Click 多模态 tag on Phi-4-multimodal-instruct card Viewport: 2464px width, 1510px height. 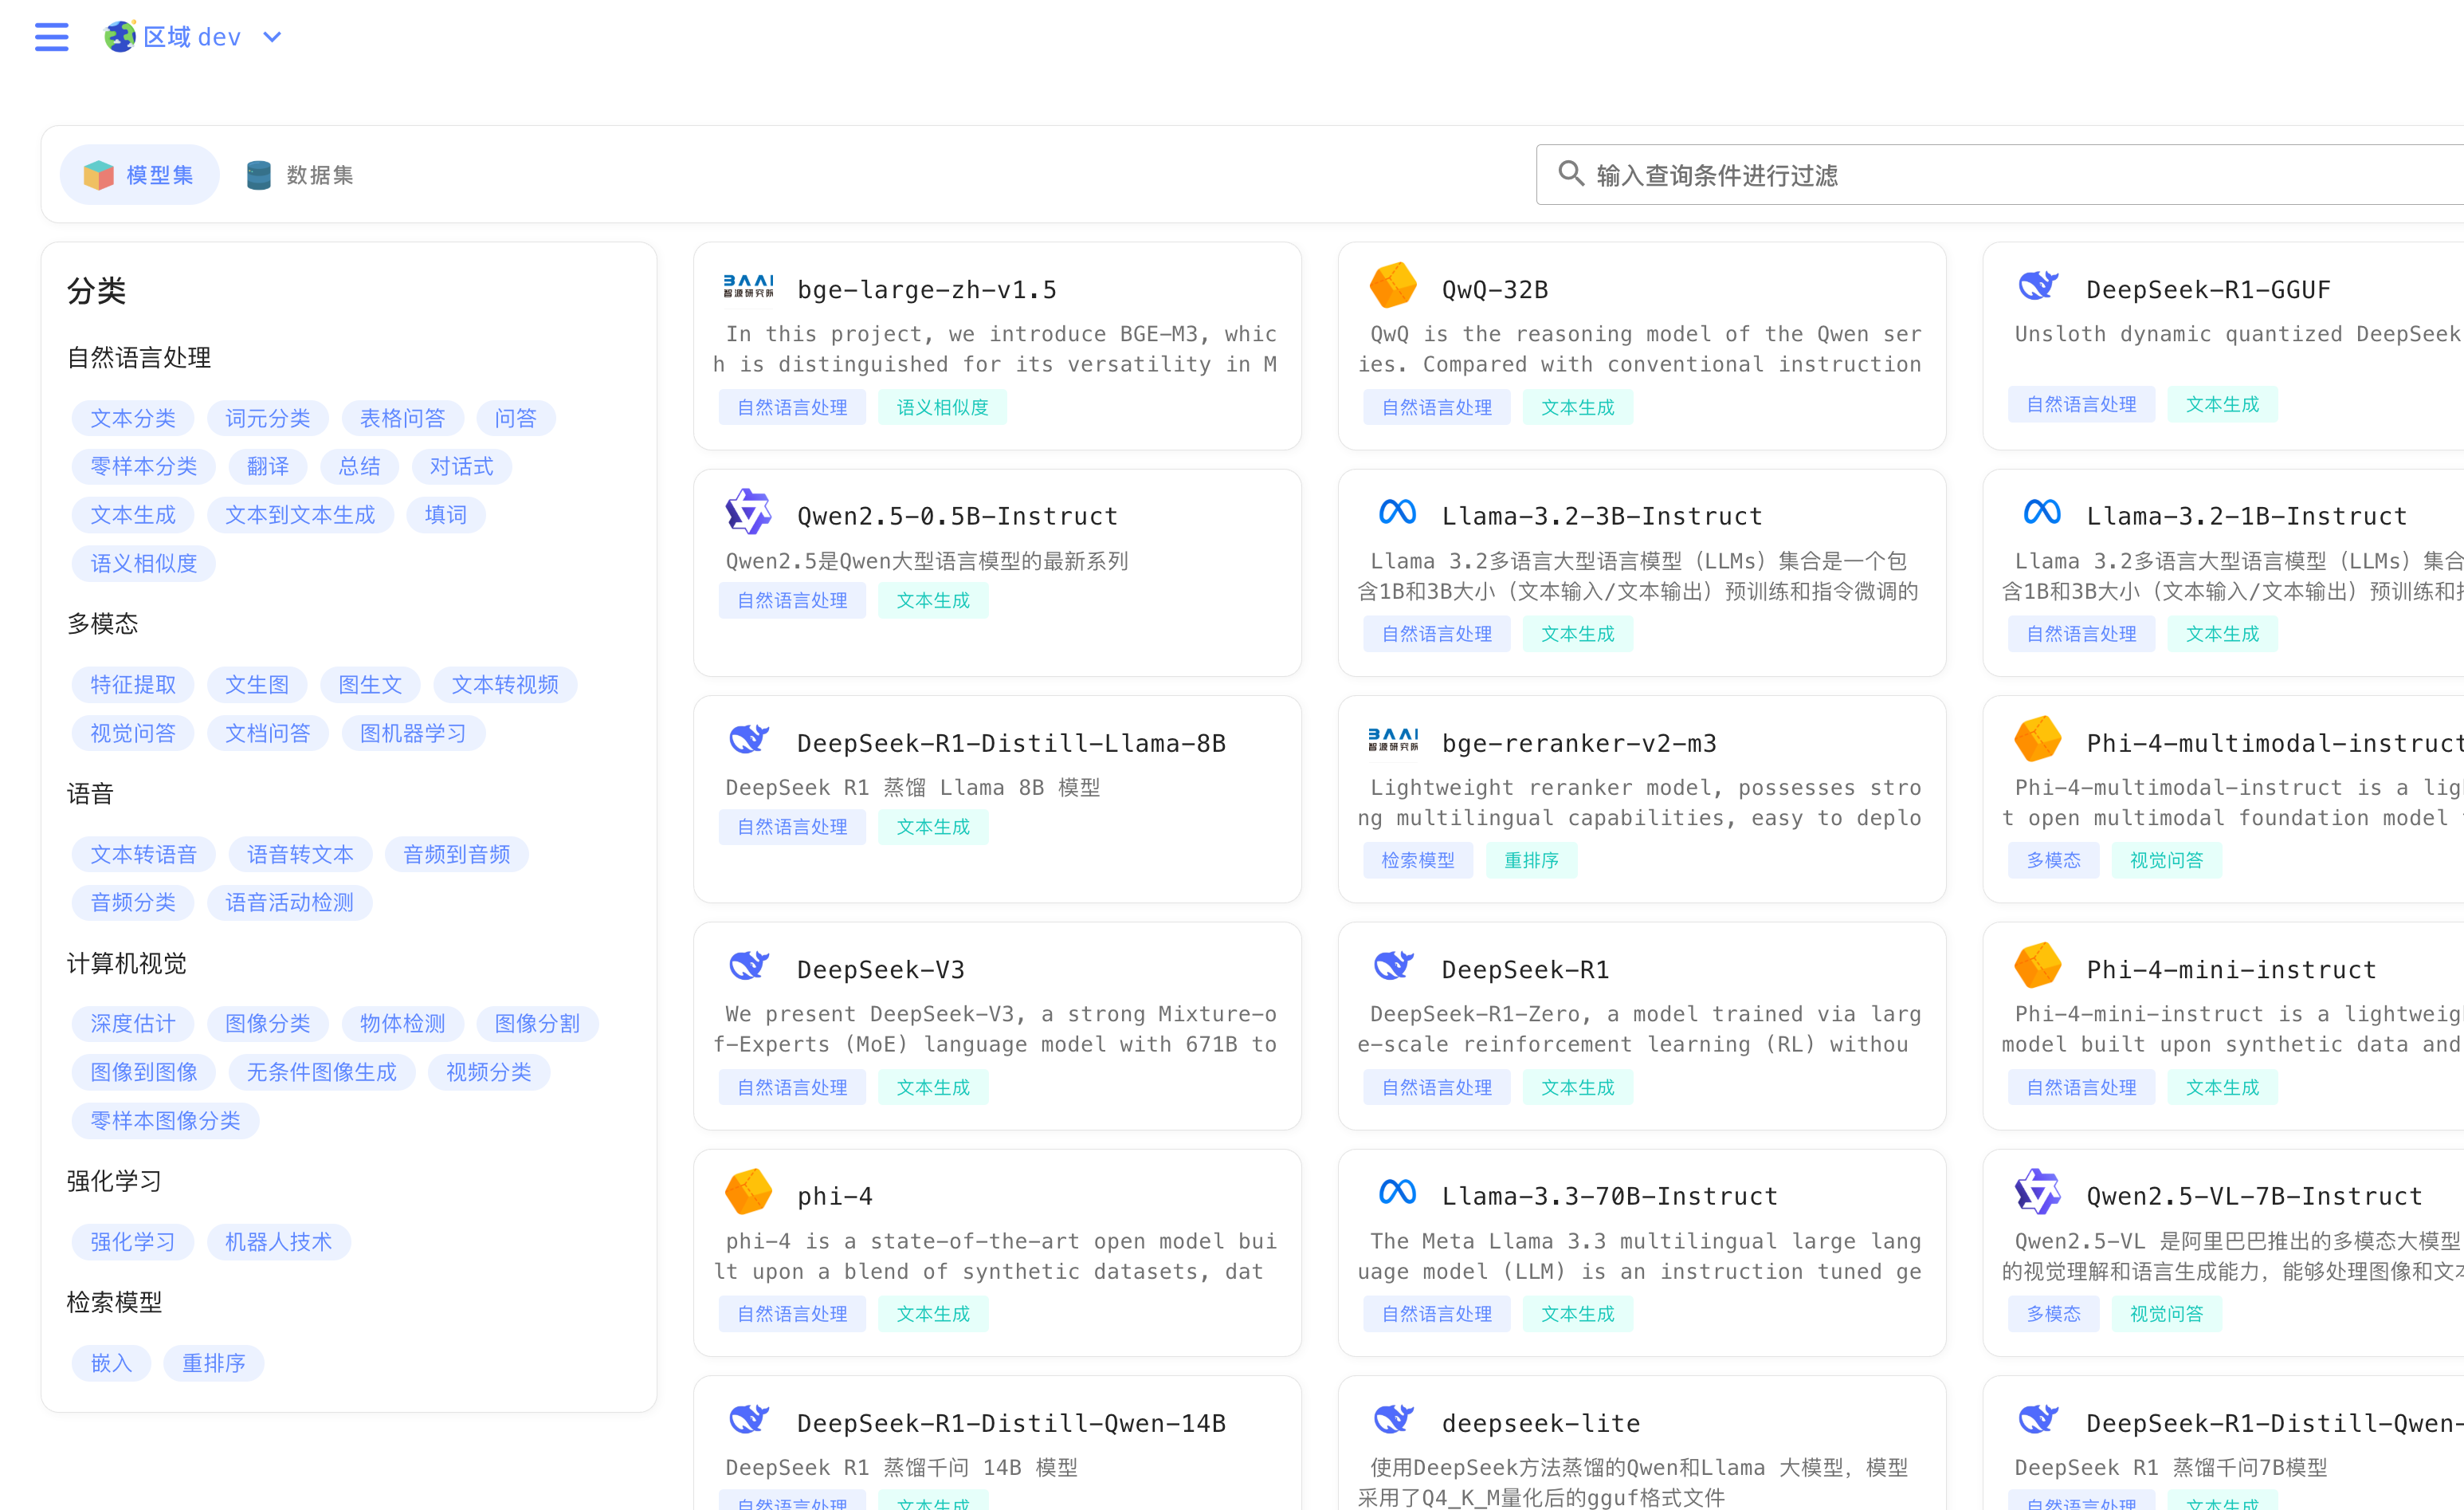point(2053,859)
